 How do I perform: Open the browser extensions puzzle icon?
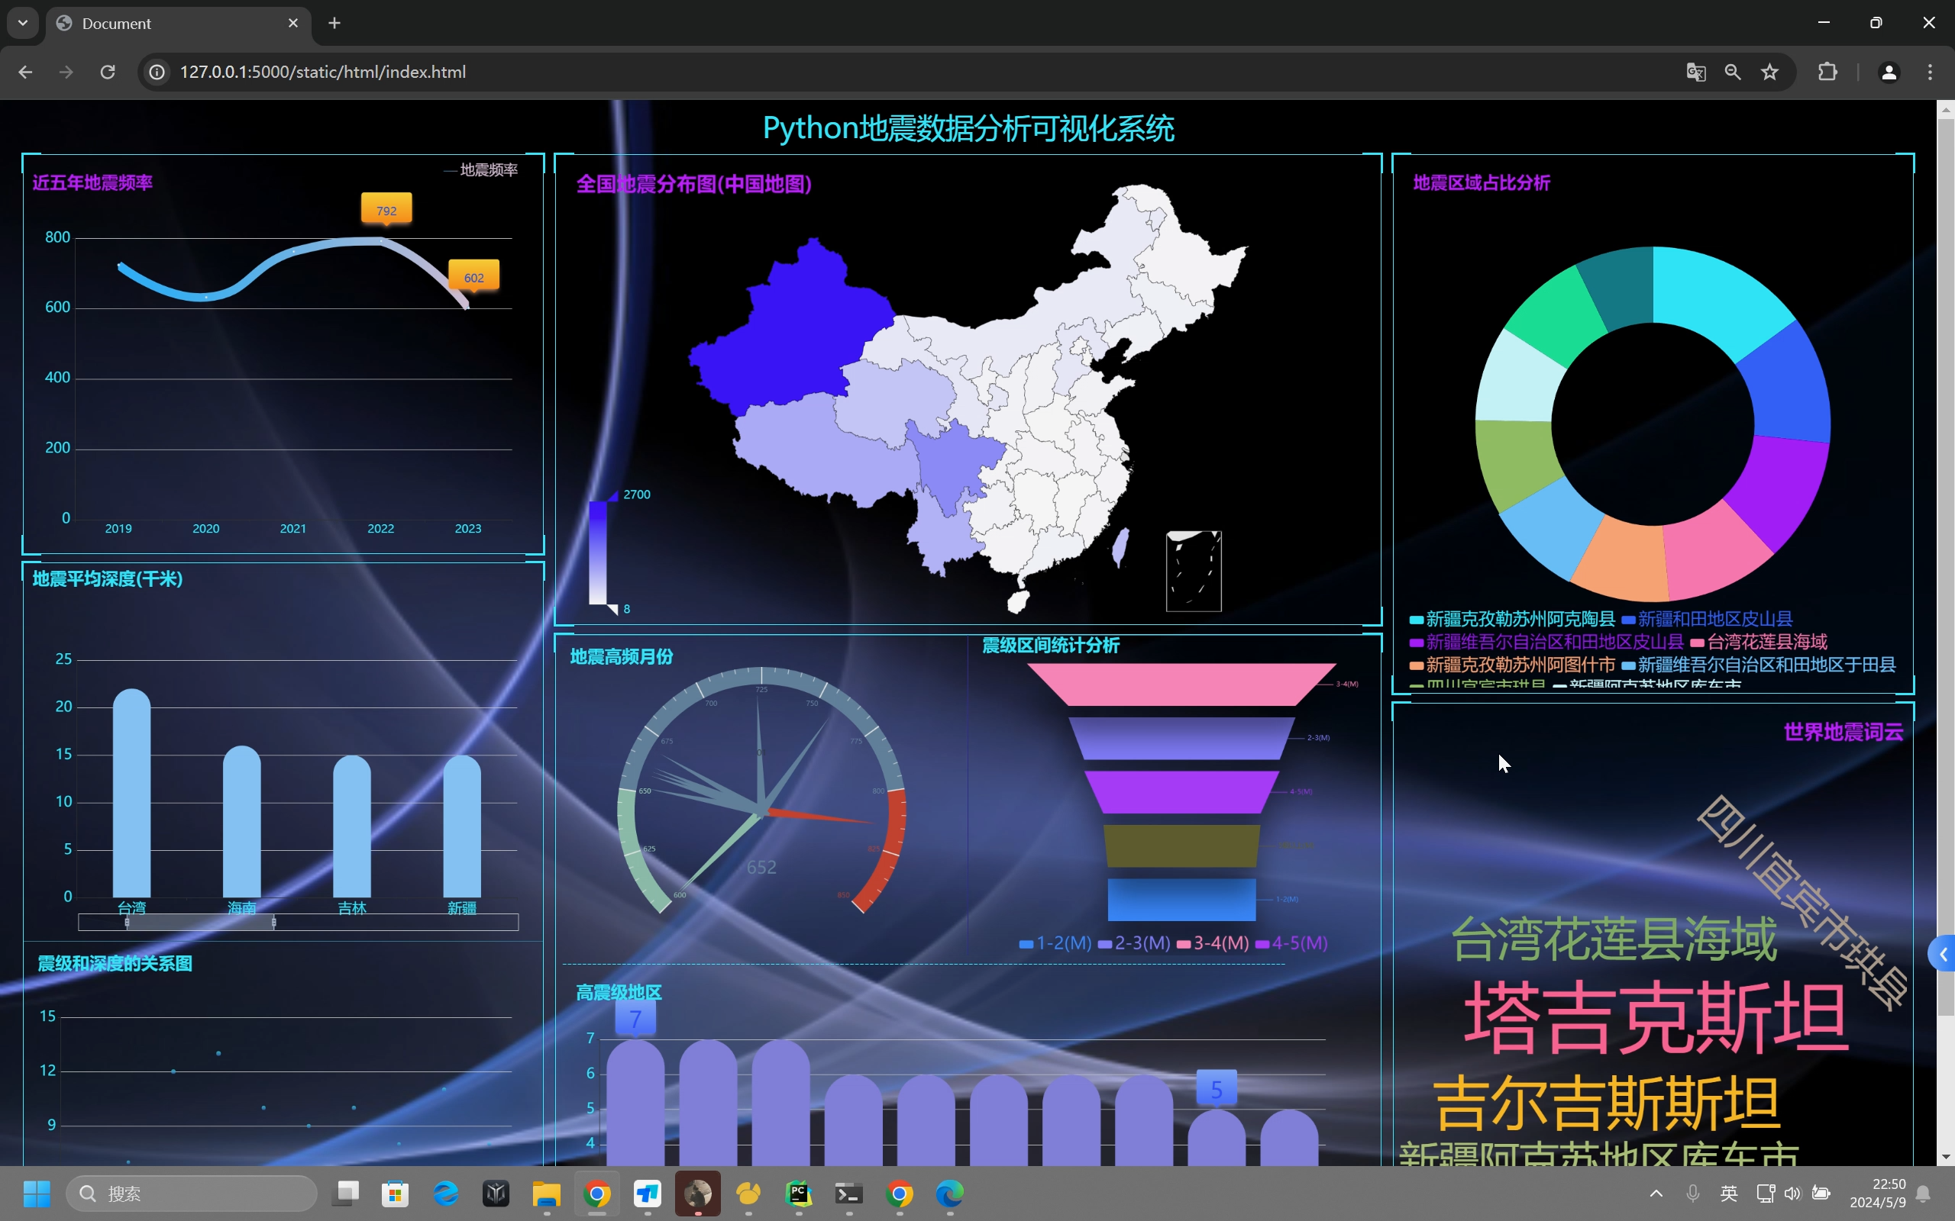pyautogui.click(x=1827, y=72)
